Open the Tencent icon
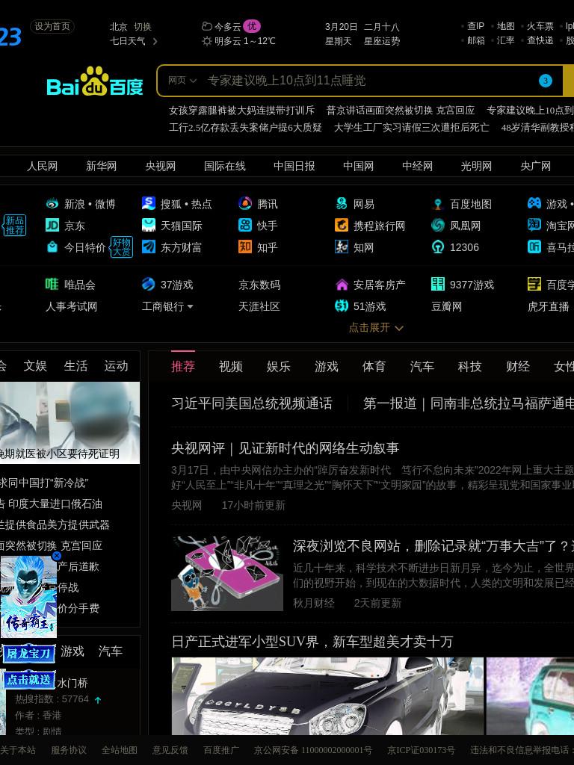This screenshot has height=765, width=574. [245, 203]
